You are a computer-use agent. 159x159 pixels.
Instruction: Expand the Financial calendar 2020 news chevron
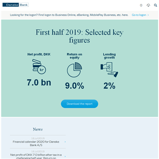click(x=65, y=142)
